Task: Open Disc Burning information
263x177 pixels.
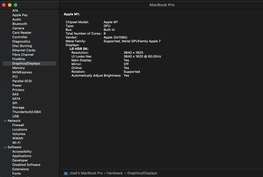Action: coord(22,46)
